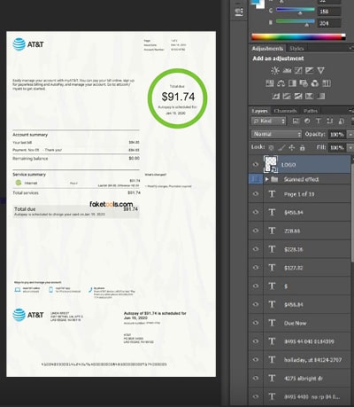The image size is (354, 407).
Task: Open the Opacity slider dropdown arrow
Action: coord(350,135)
